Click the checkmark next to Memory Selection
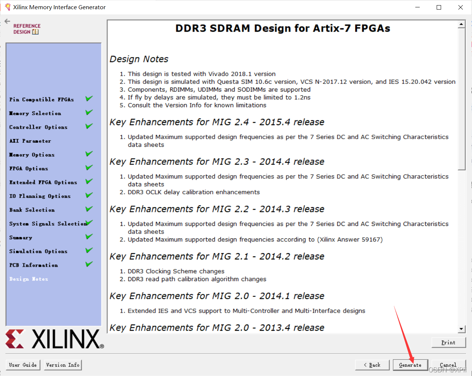472x376 pixels. (89, 113)
